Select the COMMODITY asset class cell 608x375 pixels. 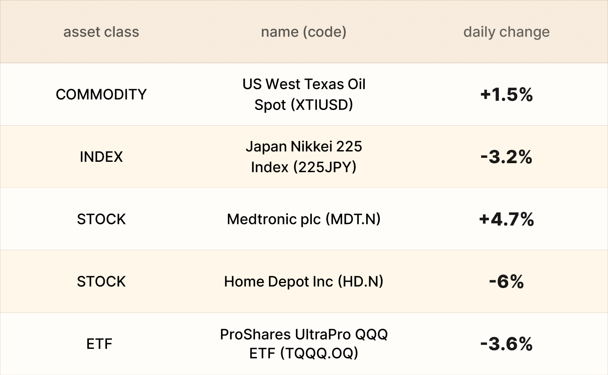101,94
